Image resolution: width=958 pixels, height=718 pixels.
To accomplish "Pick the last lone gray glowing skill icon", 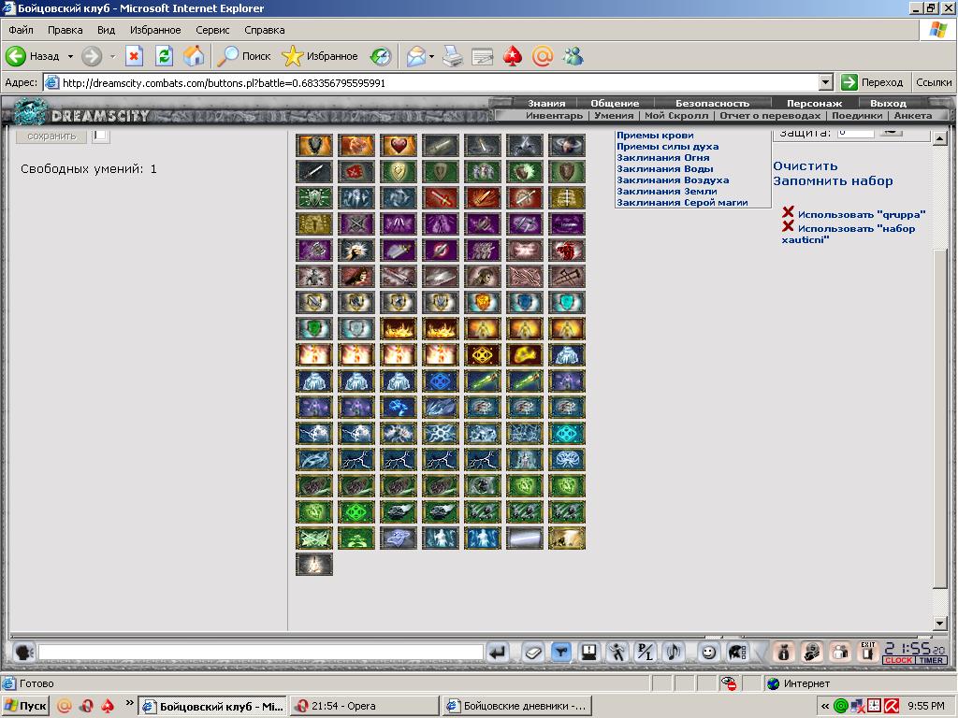I will (314, 565).
